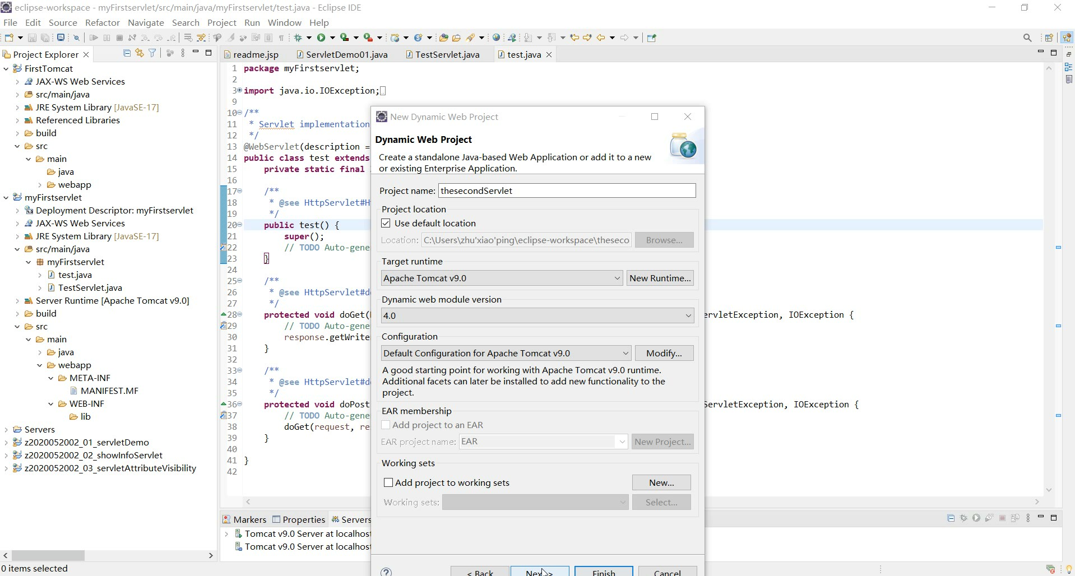Click the Open Perspective icon

pos(1049,38)
